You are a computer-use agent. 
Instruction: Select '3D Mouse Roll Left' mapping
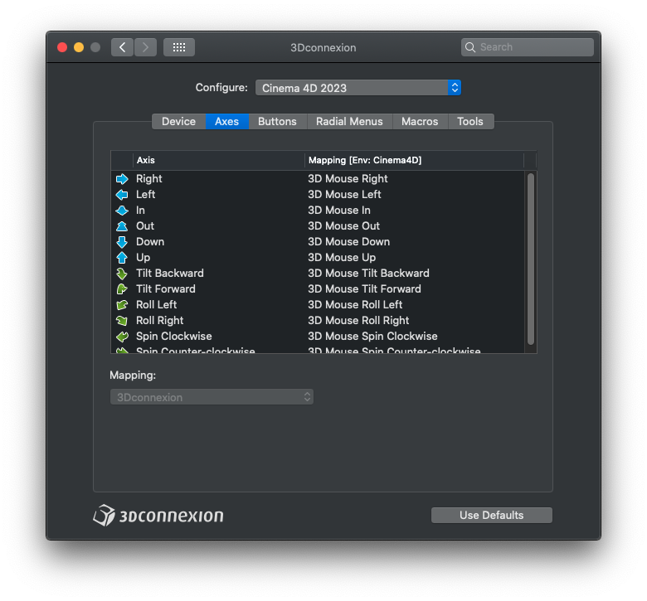tap(355, 305)
